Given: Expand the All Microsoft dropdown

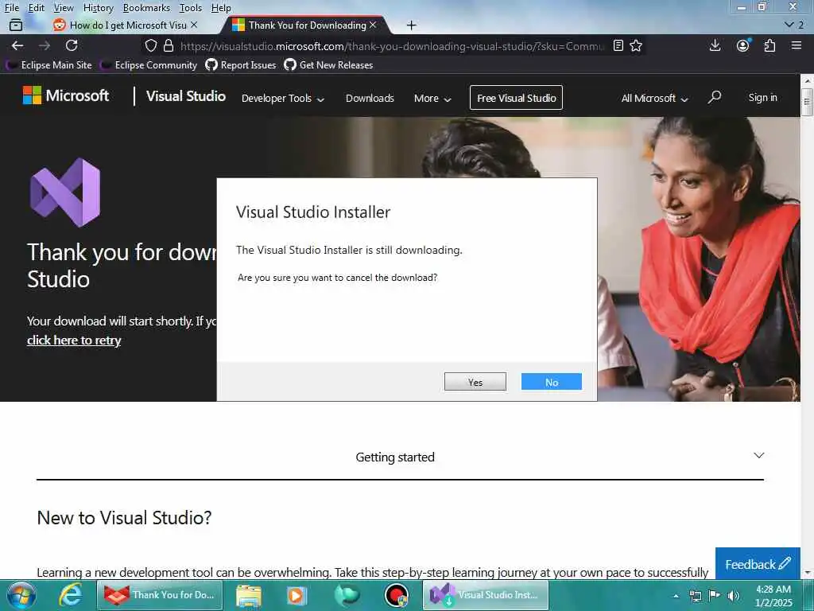Looking at the screenshot, I should [655, 98].
